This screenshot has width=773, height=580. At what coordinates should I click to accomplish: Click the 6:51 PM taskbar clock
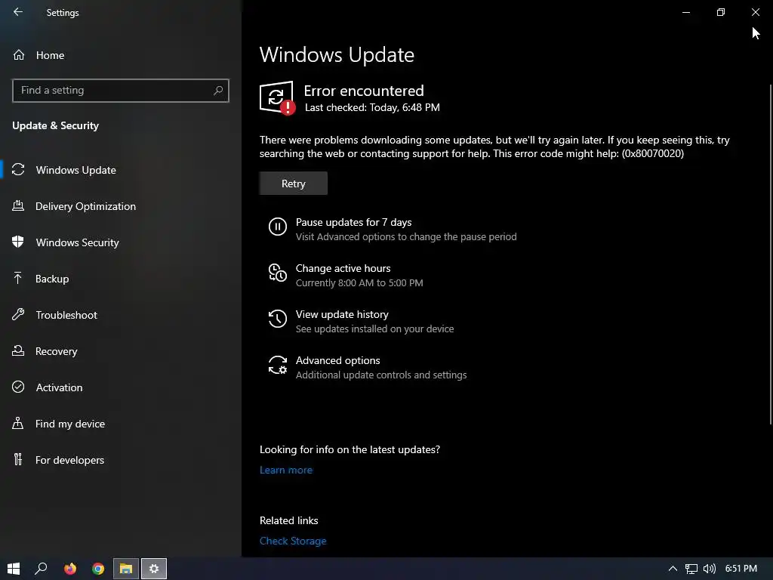(x=741, y=568)
